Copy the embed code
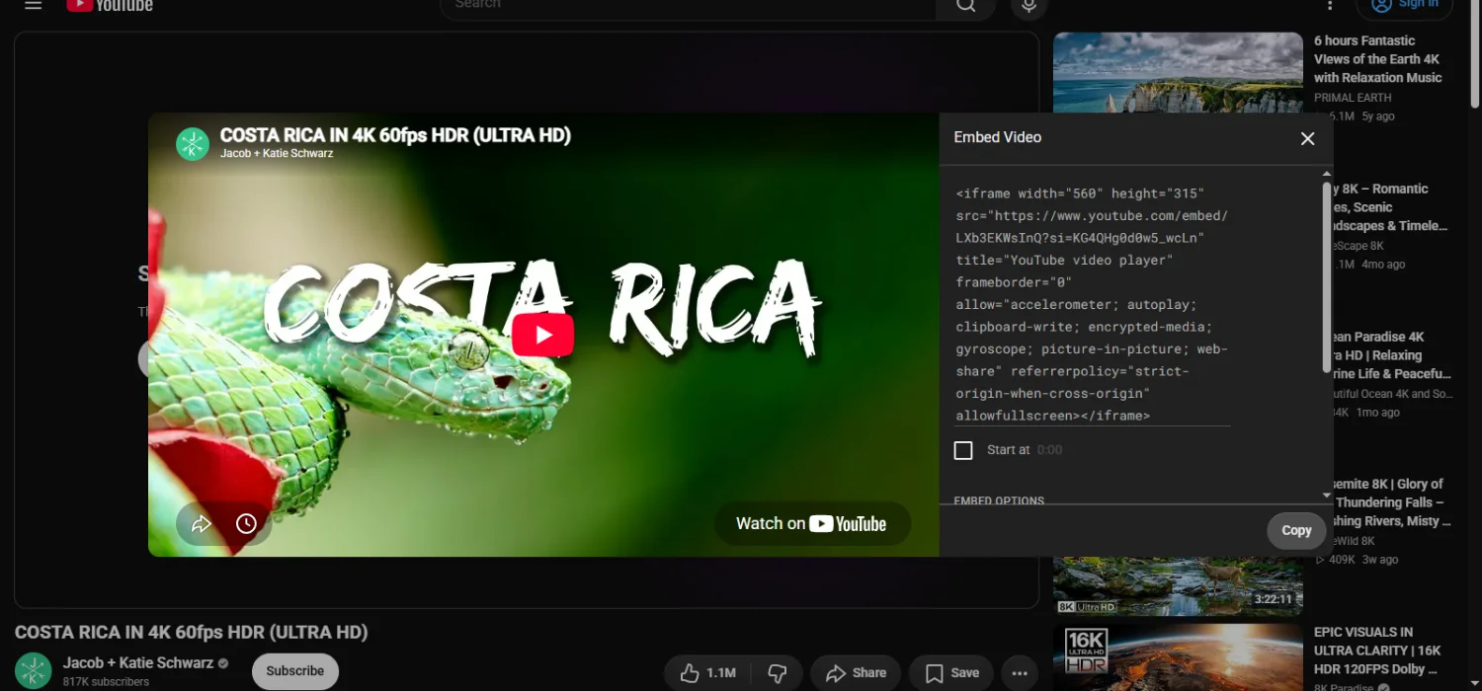This screenshot has height=691, width=1482. pos(1296,530)
